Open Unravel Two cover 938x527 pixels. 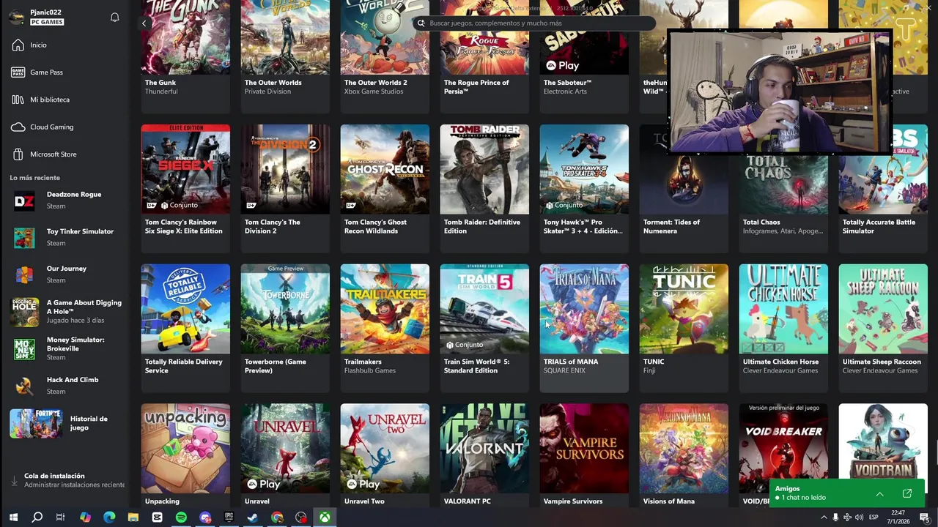[385, 449]
